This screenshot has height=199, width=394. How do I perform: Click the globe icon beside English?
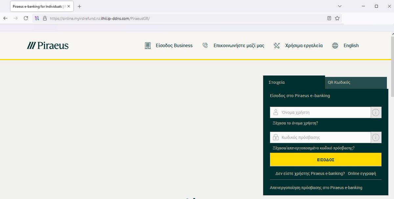tap(335, 46)
